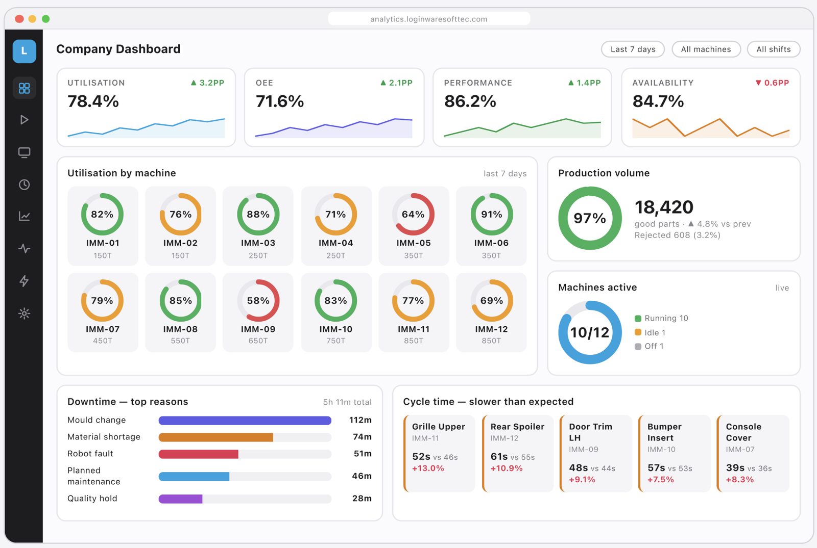817x548 pixels.
Task: Click the Off 1 legend entry
Action: pyautogui.click(x=649, y=346)
